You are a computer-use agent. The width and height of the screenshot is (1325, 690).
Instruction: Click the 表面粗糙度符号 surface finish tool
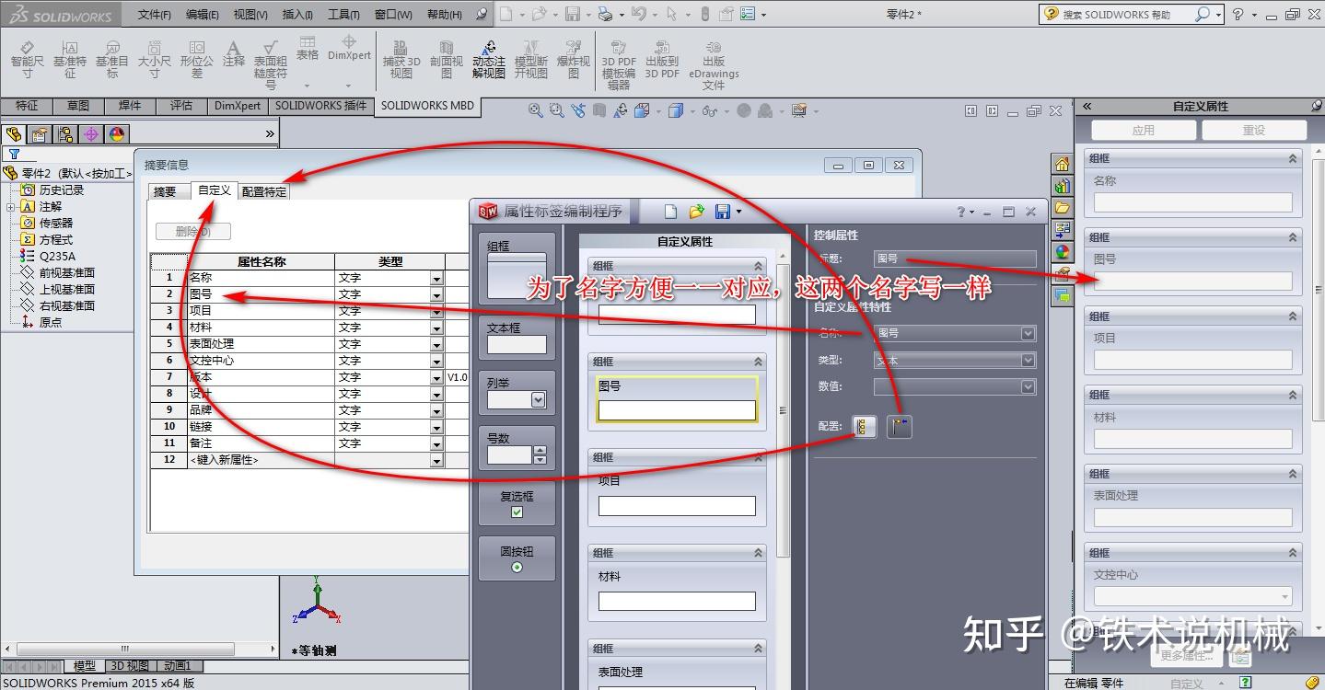point(271,64)
